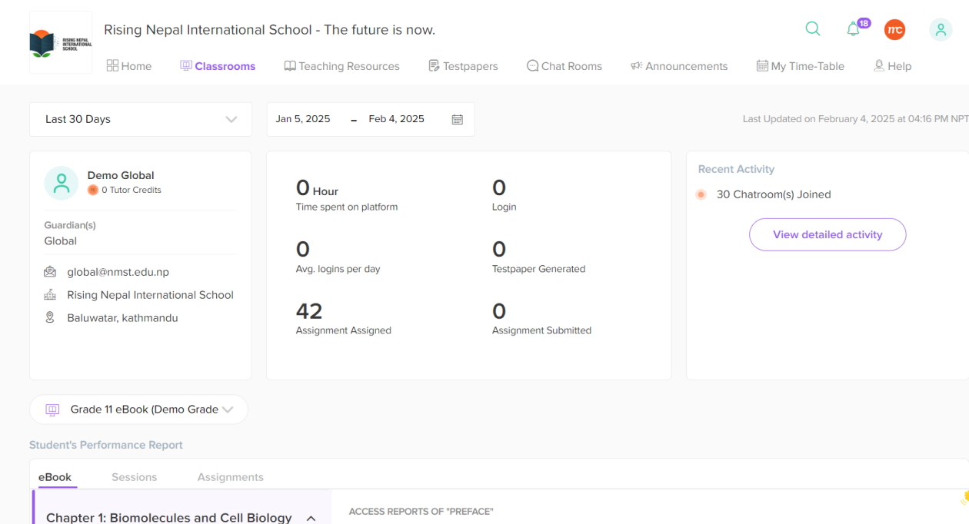969x524 pixels.
Task: Open Teaching Resources menu
Action: [x=341, y=66]
